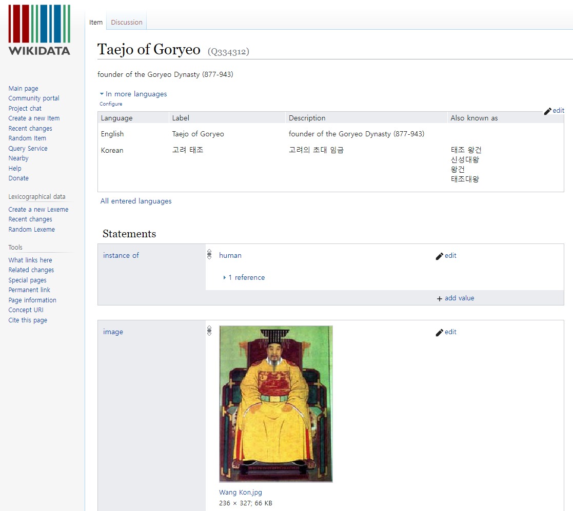Image resolution: width=573 pixels, height=511 pixels.
Task: Click the alias 신성대왕
Action: coord(465,160)
